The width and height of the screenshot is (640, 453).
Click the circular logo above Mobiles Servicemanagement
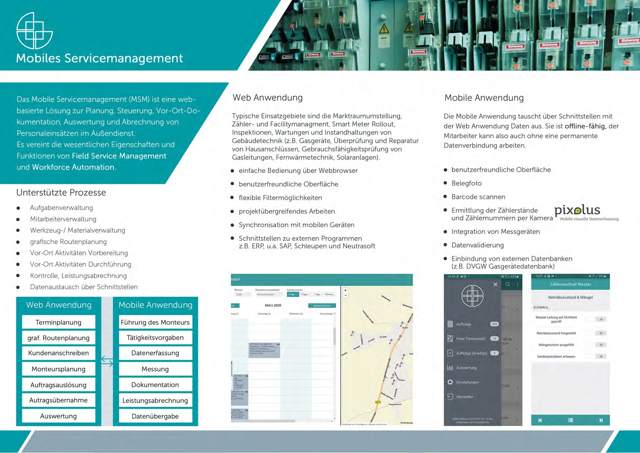click(34, 31)
